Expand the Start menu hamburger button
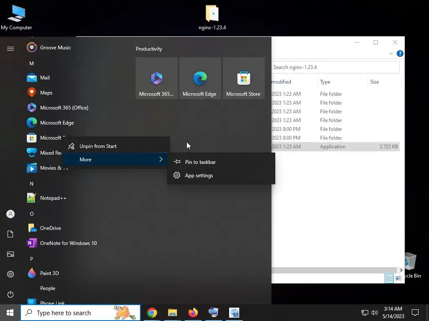Viewport: 429px width, 321px height. click(10, 48)
